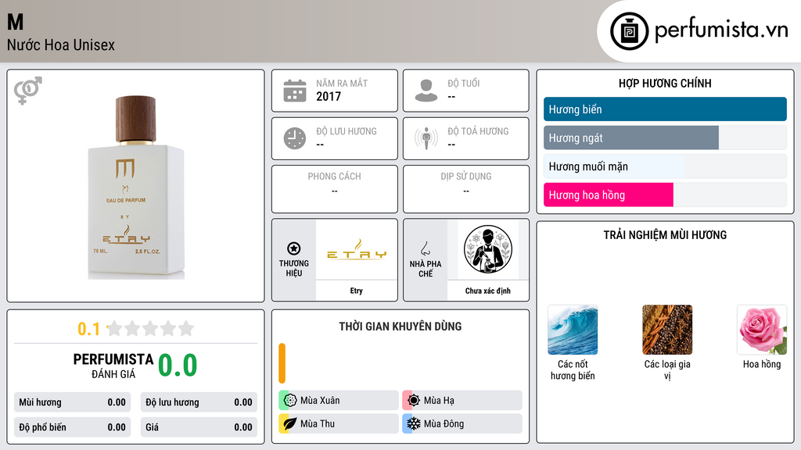The image size is (801, 450).
Task: Click the left Độ lưu hương 0.00 score row
Action: (x=199, y=402)
